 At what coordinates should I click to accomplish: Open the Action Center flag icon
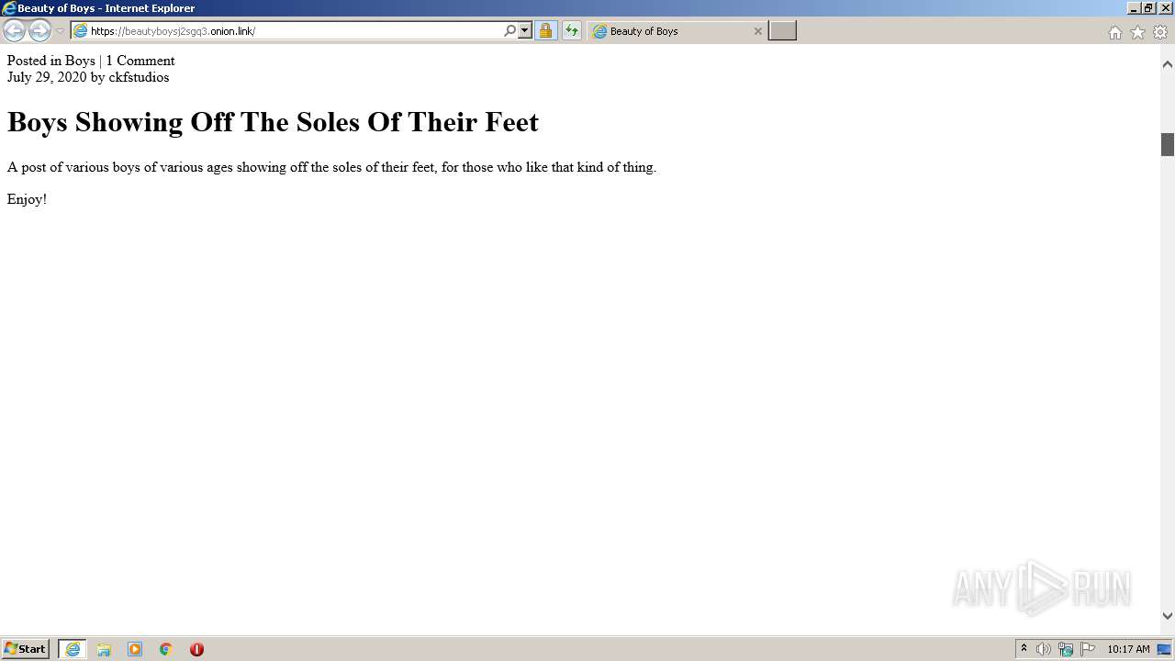pos(1088,649)
